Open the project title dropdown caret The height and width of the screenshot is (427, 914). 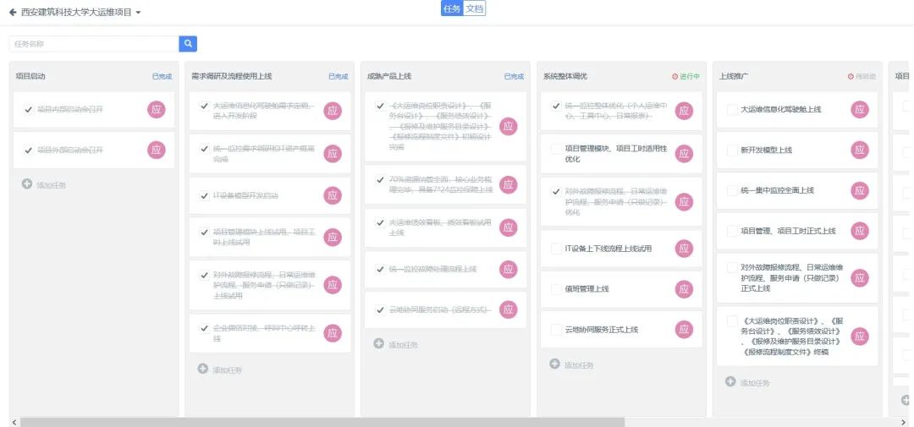[138, 12]
